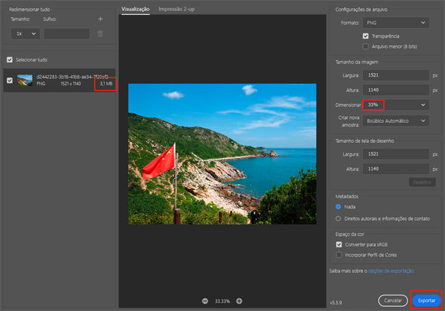
Task: Switch to the Impressão 2-up tab
Action: pyautogui.click(x=177, y=9)
